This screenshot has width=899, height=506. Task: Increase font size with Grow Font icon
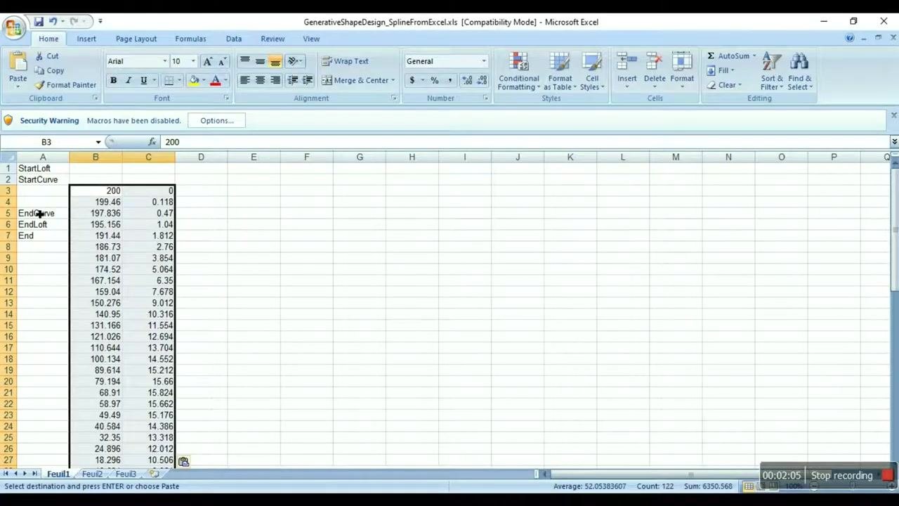[207, 61]
